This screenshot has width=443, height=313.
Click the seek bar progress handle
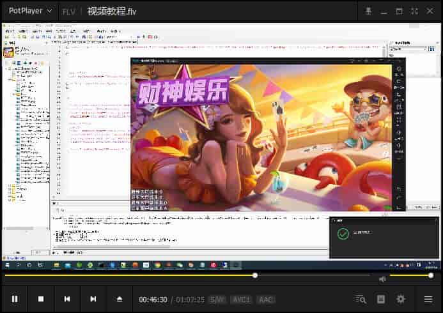(255, 275)
